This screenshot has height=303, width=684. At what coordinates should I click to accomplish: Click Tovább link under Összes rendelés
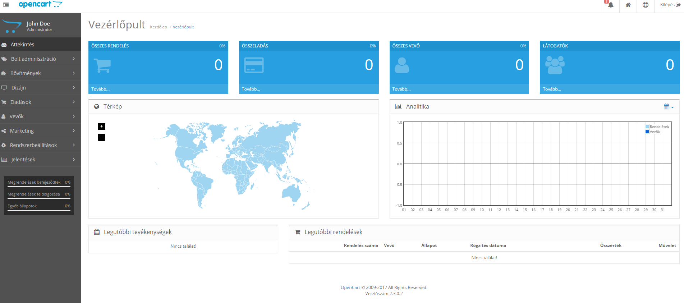tap(100, 89)
